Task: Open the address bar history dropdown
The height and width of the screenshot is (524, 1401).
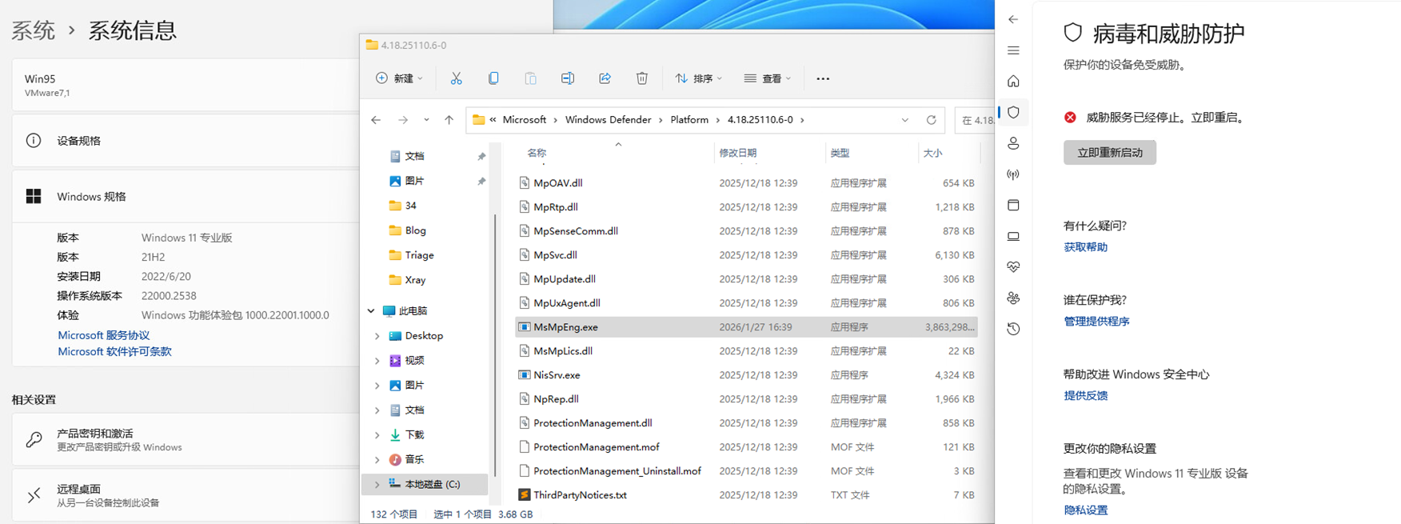Action: point(905,120)
